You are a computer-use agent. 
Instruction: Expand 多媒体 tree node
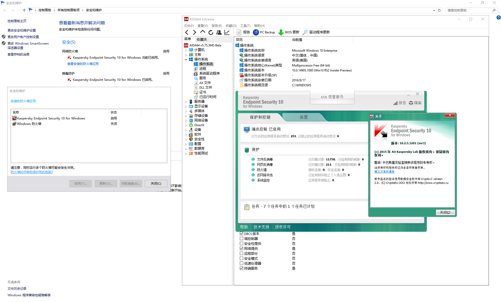[186, 111]
